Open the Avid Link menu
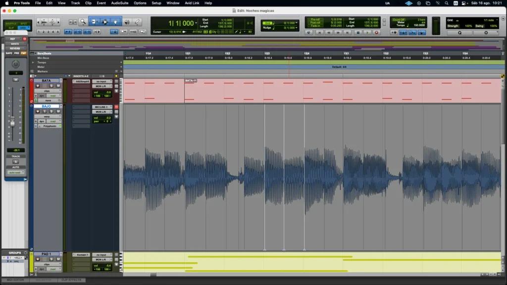507x285 pixels. (x=192, y=3)
